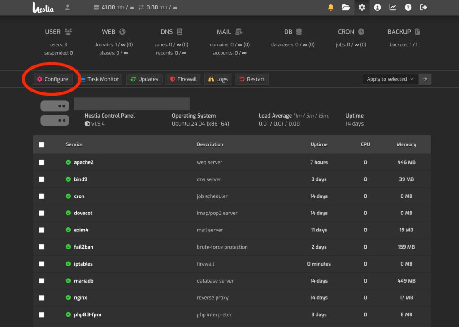Click the Configure button
The image size is (459, 327).
click(52, 79)
